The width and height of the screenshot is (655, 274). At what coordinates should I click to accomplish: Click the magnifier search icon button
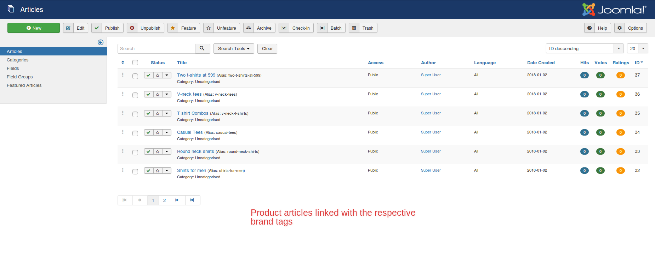202,49
